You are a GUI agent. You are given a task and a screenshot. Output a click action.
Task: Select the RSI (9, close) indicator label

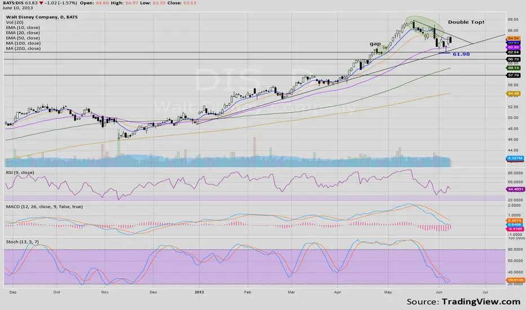20,172
